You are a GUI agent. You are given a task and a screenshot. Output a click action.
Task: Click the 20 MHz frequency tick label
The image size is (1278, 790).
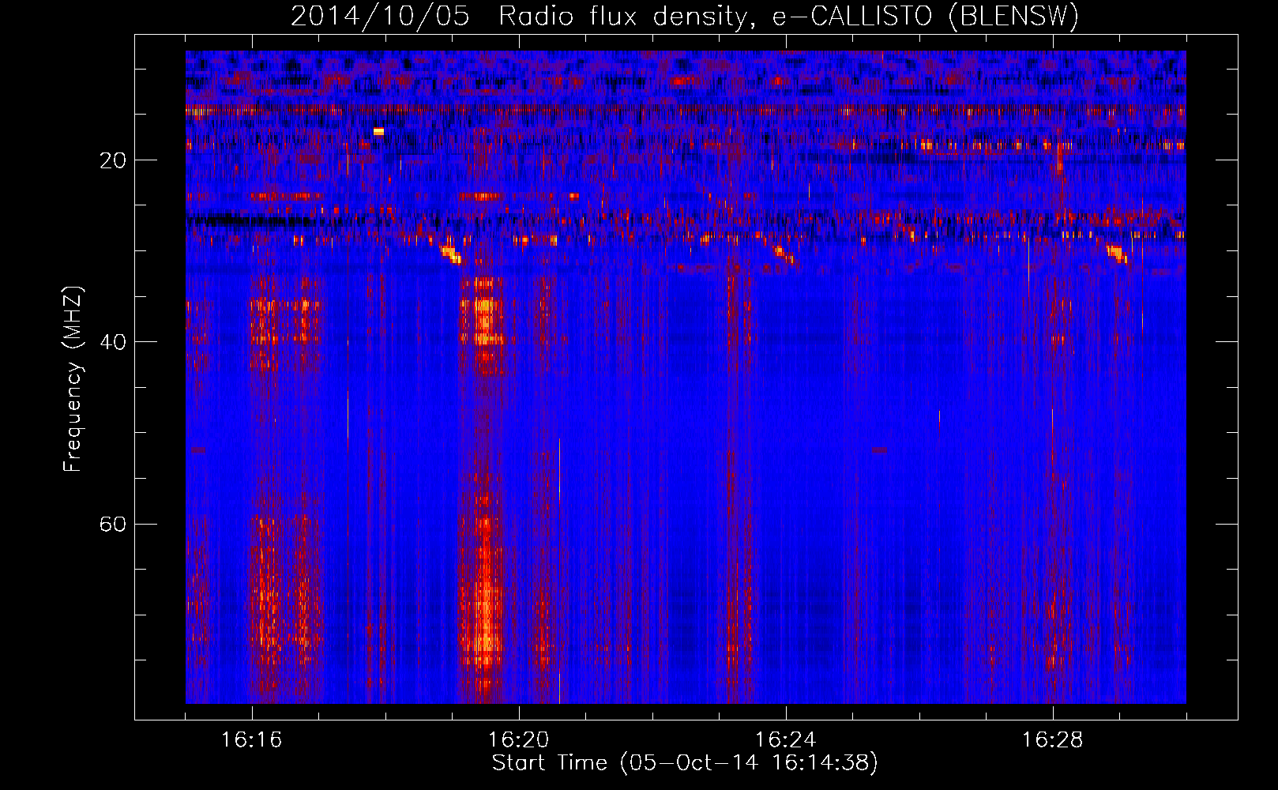tap(113, 161)
